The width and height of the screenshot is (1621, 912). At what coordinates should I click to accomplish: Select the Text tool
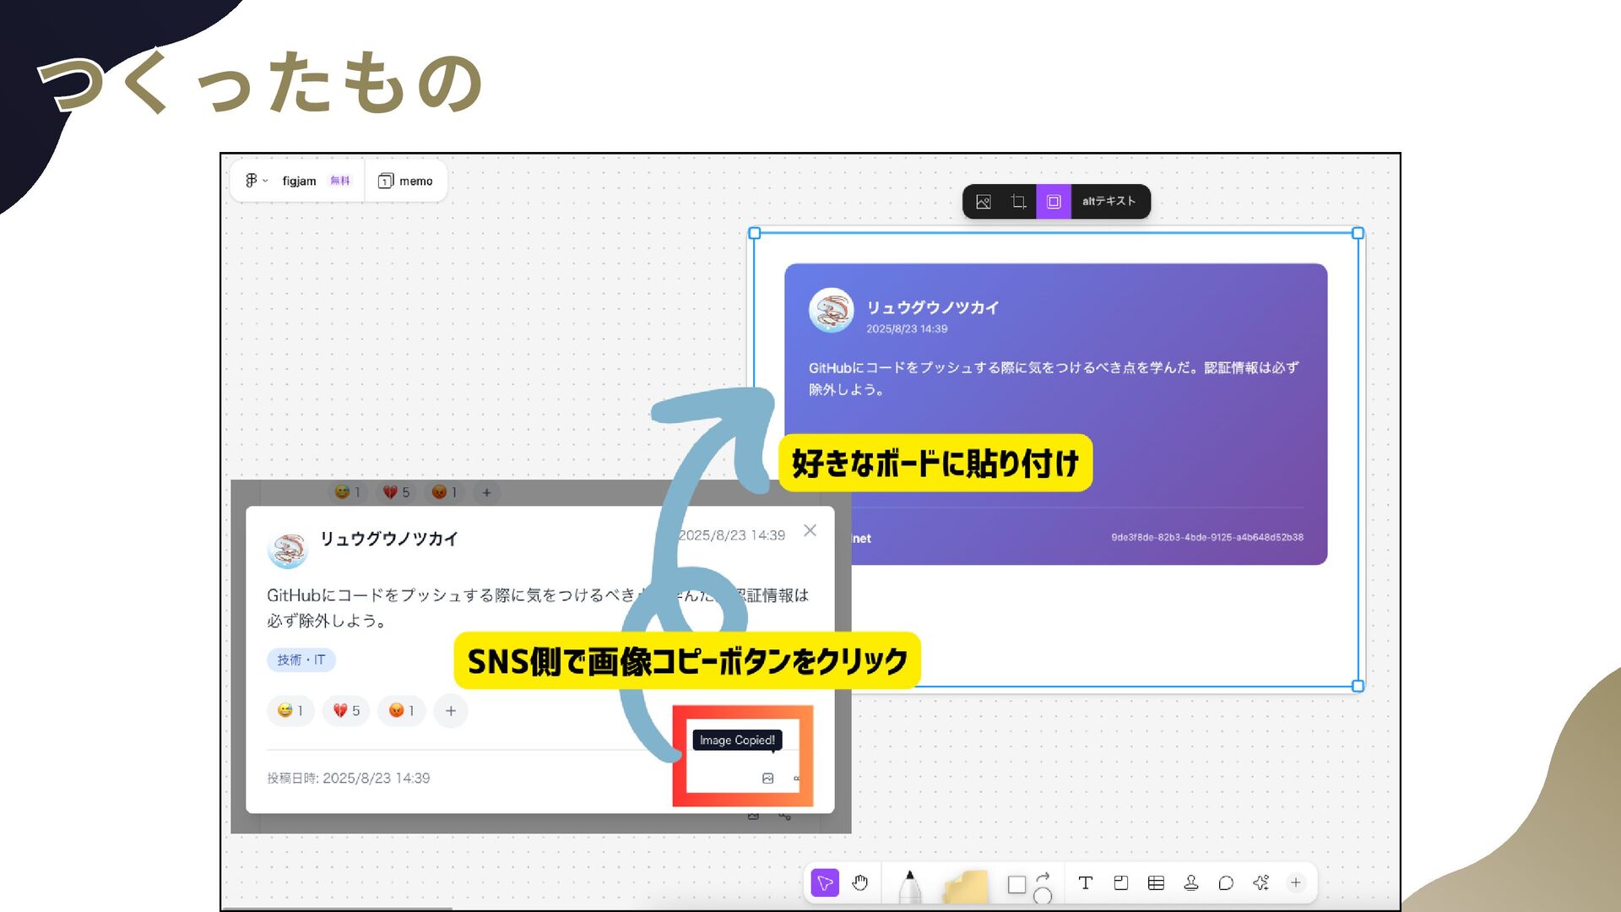1085,883
